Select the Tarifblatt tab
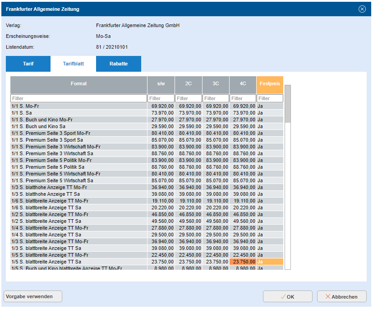Viewport: 373px width, 309px height. tap(73, 64)
